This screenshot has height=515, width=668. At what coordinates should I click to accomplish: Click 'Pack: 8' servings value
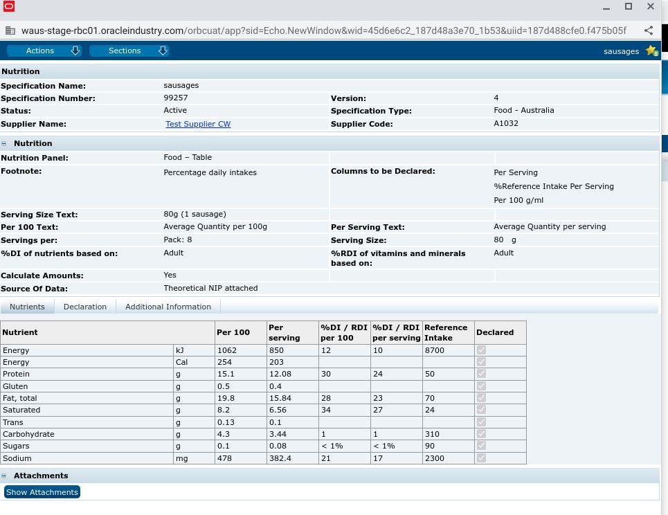tap(178, 240)
